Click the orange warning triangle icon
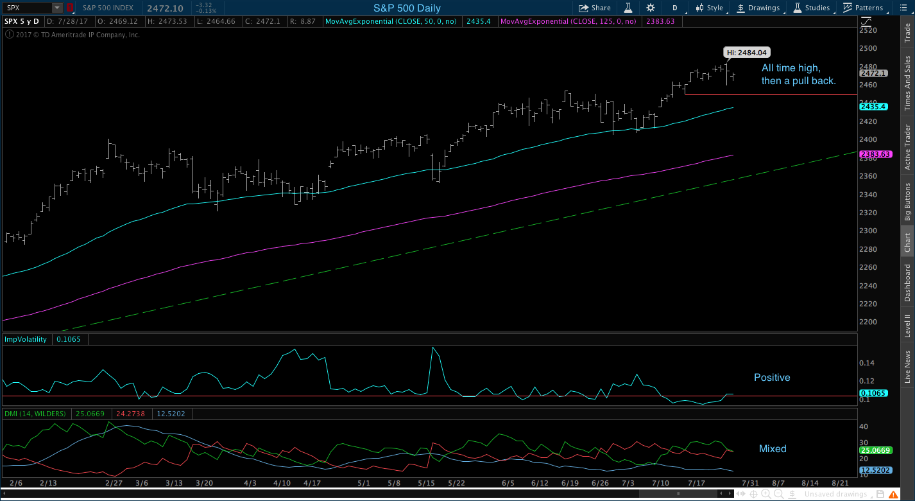This screenshot has height=501, width=915. (x=893, y=494)
